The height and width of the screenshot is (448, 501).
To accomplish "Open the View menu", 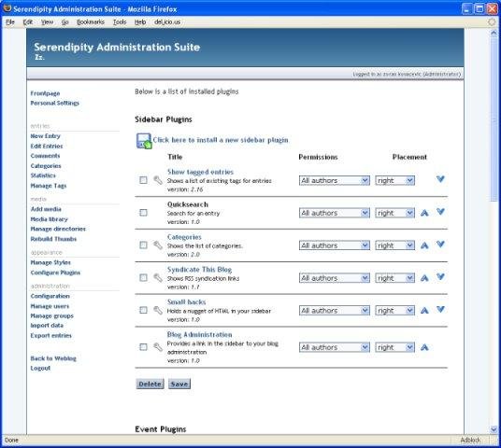I will click(x=48, y=22).
